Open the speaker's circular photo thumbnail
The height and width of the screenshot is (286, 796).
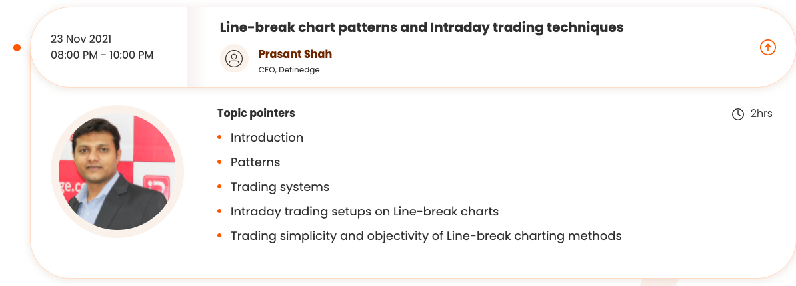[x=117, y=172]
